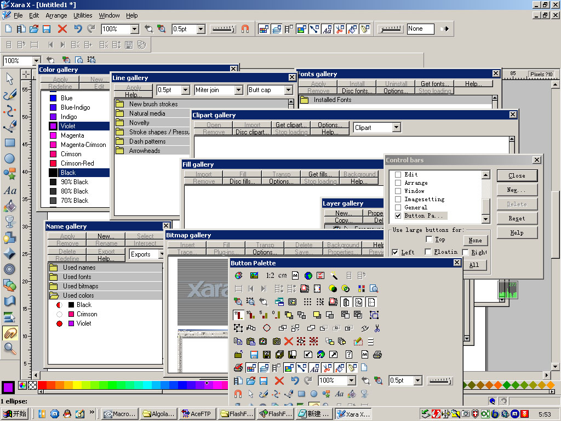This screenshot has width=561, height=421.
Task: Open the Miter join dropdown in Line gallery
Action: pyautogui.click(x=239, y=90)
